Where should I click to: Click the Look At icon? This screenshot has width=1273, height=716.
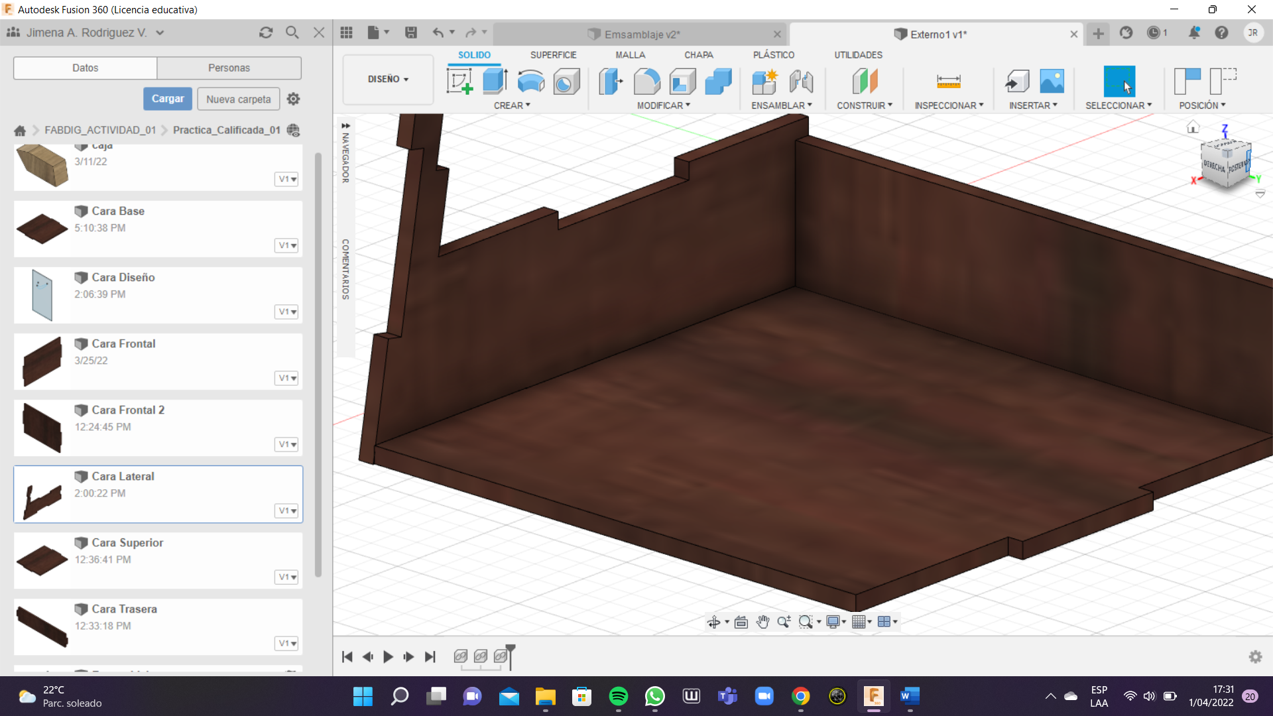pyautogui.click(x=741, y=622)
